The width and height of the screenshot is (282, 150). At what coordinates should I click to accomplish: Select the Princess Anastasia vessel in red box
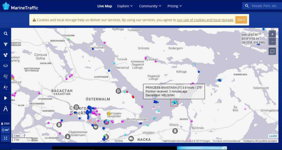click(174, 103)
